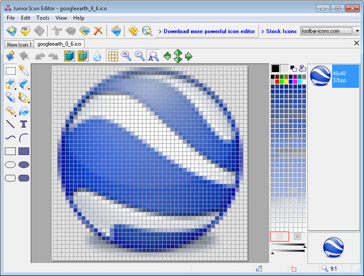Image resolution: width=364 pixels, height=276 pixels.
Task: Select the pencil tool
Action: (x=10, y=98)
